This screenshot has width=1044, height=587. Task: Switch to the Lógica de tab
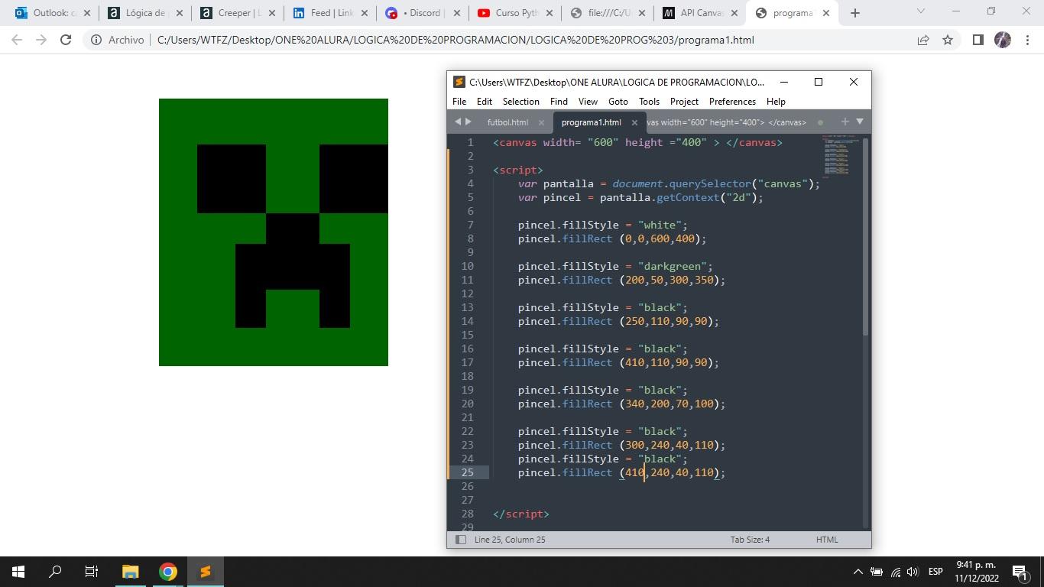143,13
